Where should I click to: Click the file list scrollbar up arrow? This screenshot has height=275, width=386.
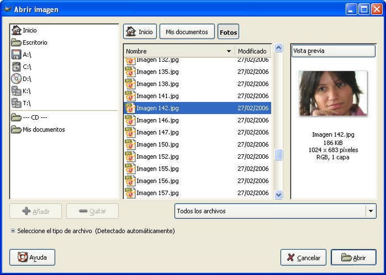tap(278, 48)
